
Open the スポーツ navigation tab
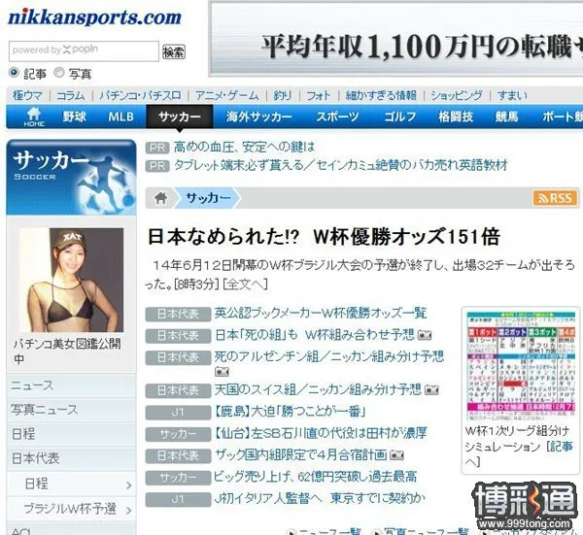[337, 117]
